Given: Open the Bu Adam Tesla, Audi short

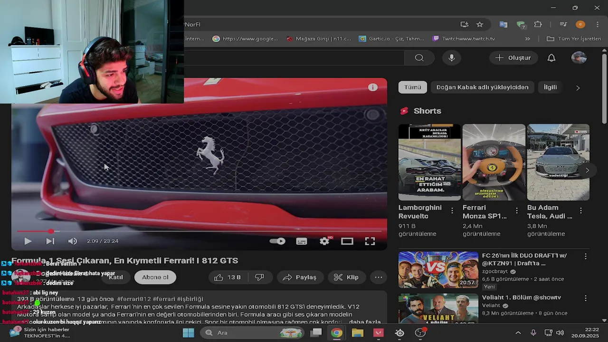Looking at the screenshot, I should (x=558, y=162).
